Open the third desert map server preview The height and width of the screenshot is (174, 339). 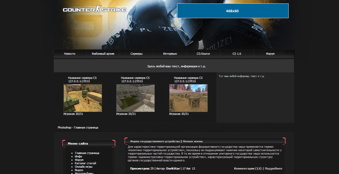188,98
